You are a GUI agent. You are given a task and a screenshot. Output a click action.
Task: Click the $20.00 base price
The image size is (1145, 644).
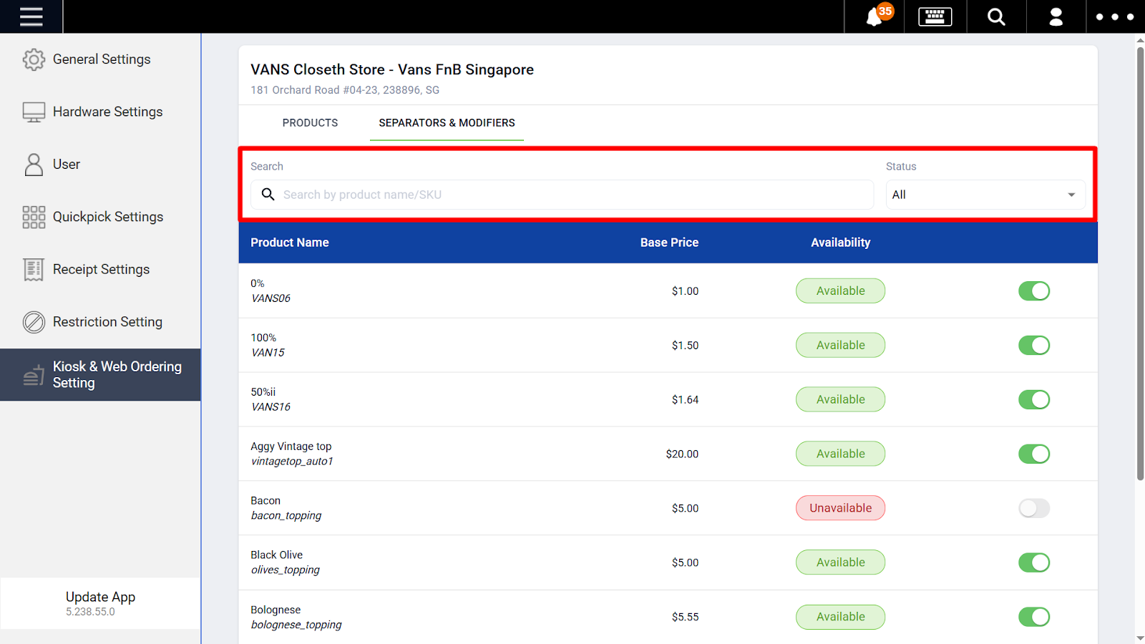(x=682, y=454)
